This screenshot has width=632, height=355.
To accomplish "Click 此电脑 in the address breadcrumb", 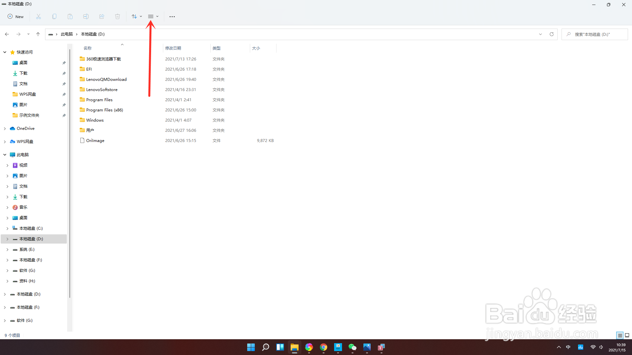I will pos(67,34).
